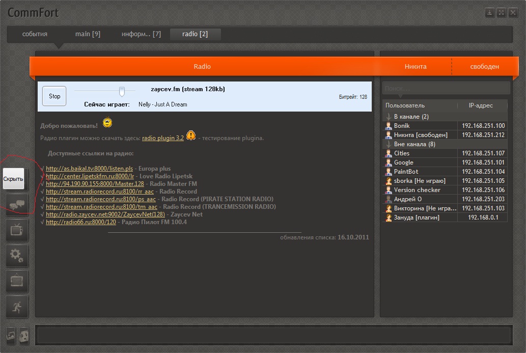Open the "свободен" status selector
Screen dimensions: 526x353
(484, 67)
